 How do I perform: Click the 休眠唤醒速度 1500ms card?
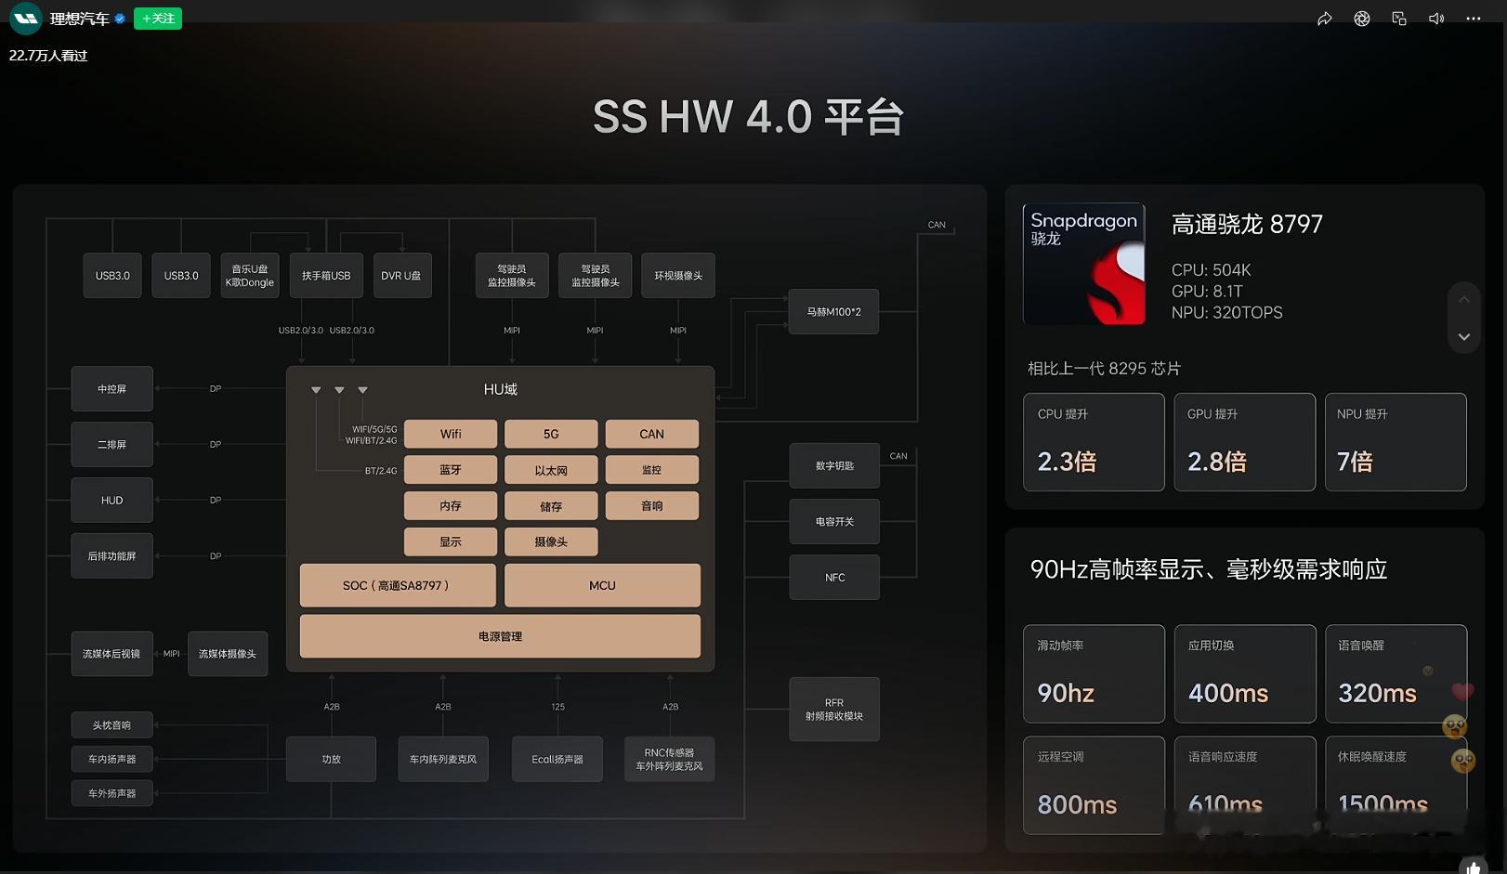pyautogui.click(x=1396, y=786)
